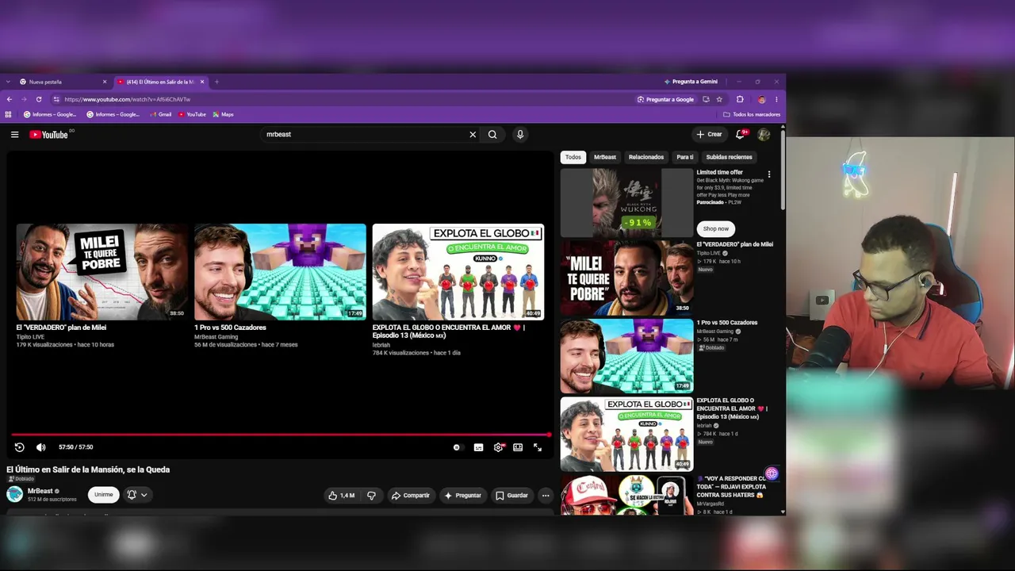Go back in browser history
The width and height of the screenshot is (1015, 571).
(x=10, y=100)
